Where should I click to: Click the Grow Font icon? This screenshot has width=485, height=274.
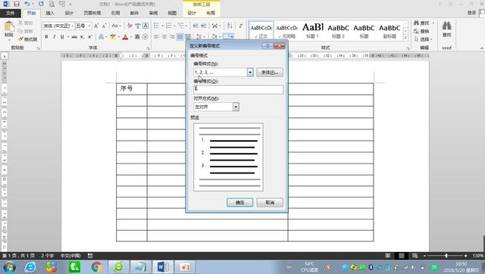pyautogui.click(x=96, y=26)
